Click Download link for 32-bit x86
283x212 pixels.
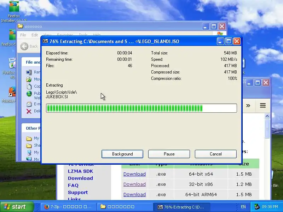[134, 184]
